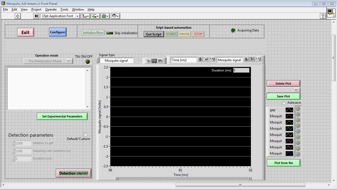
Task: Toggle the round LED beside red Mosquit plot
Action: coord(298,114)
